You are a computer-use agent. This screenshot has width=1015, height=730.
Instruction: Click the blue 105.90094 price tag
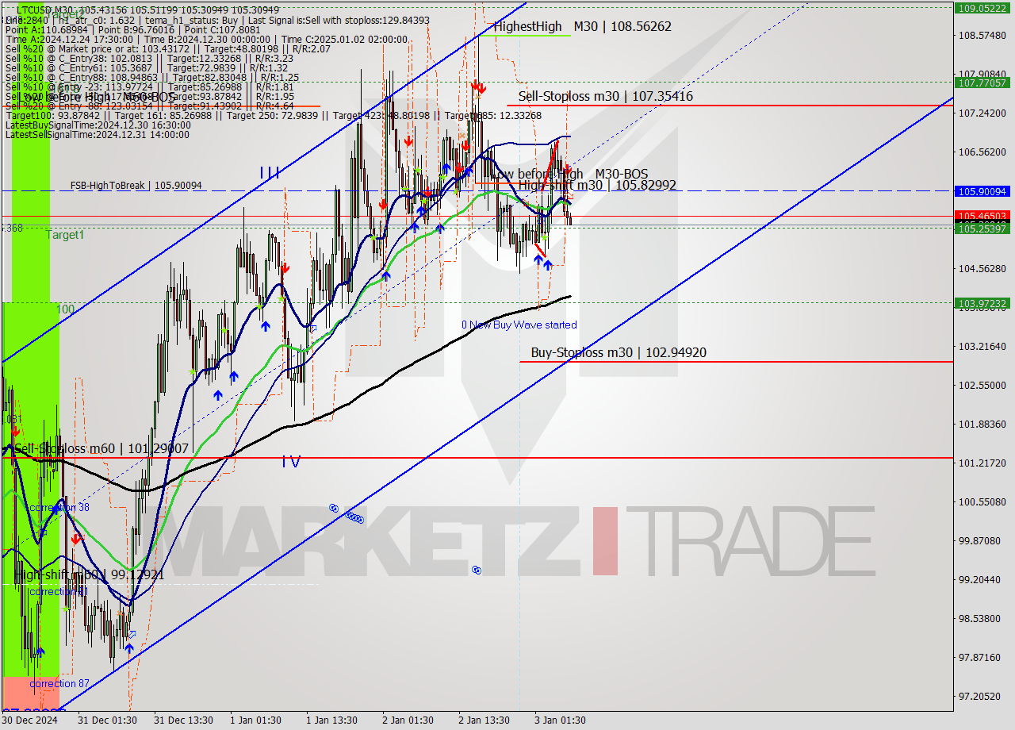pos(982,191)
